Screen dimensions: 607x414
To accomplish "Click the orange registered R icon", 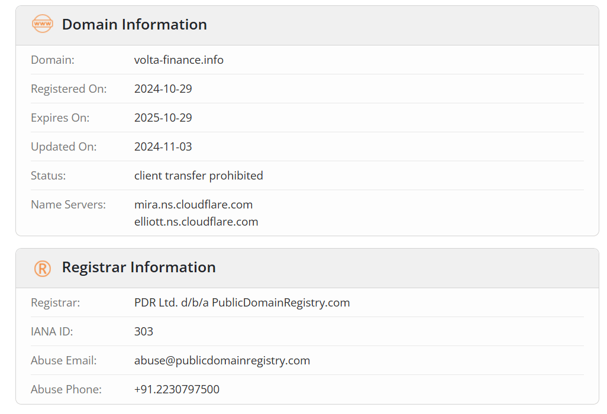I will coord(42,268).
